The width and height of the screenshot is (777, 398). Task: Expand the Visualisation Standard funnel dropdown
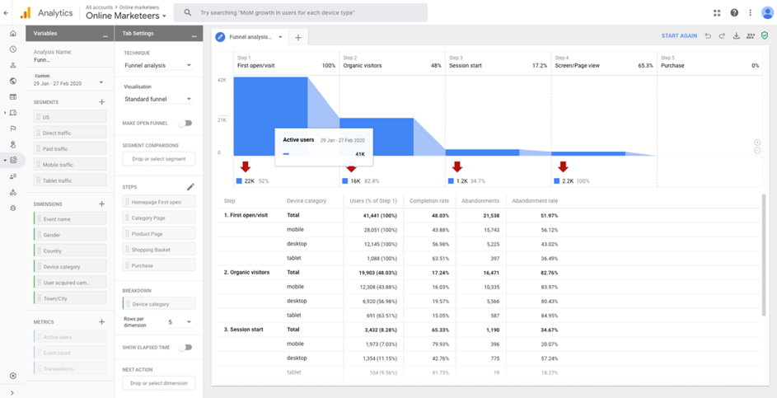pyautogui.click(x=158, y=99)
